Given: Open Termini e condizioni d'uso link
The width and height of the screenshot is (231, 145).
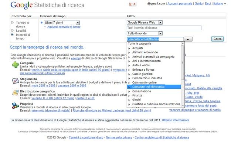Looking at the screenshot, I should 86,138.
